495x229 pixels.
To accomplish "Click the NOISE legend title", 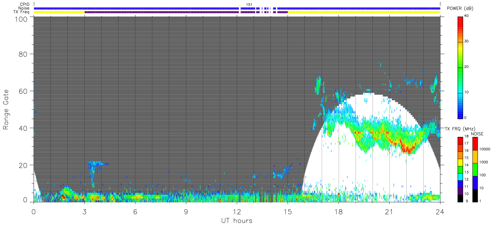I will [x=477, y=134].
